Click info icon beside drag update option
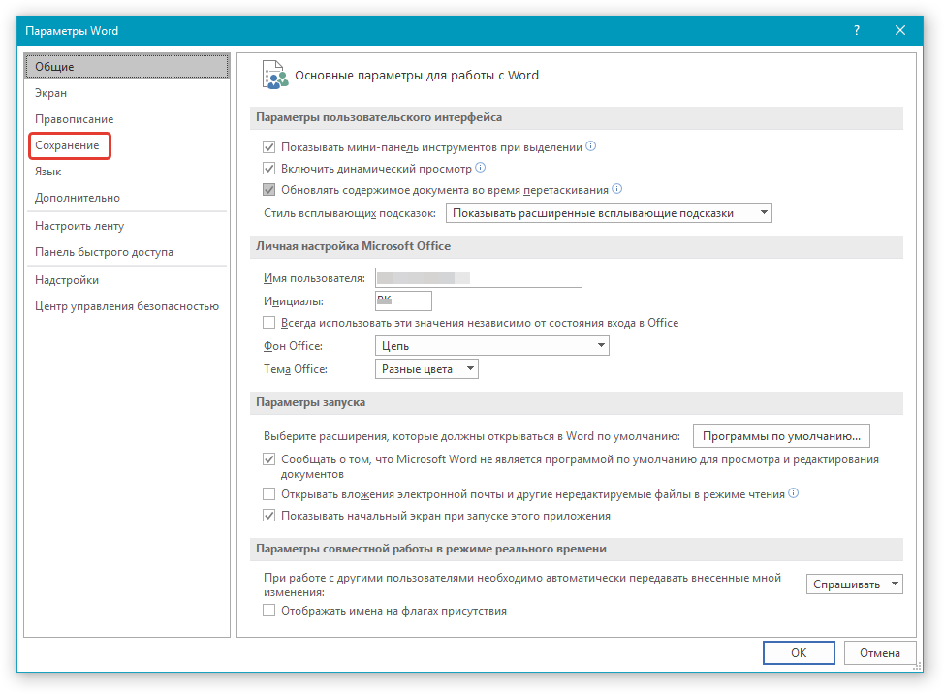This screenshot has width=944, height=694. [616, 189]
